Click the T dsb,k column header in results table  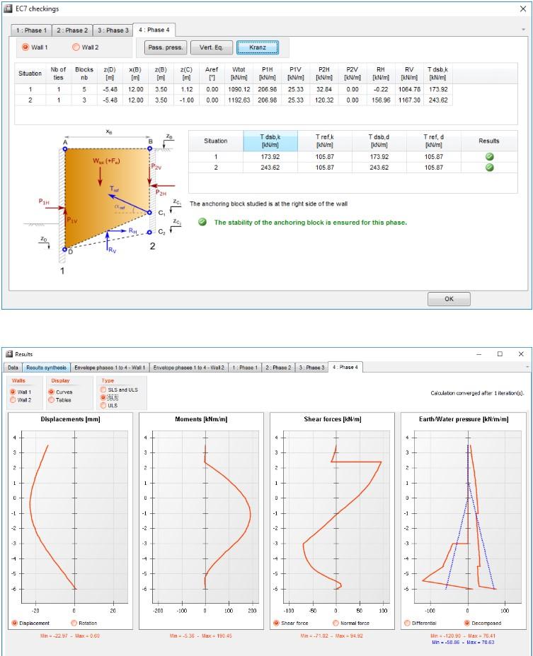point(270,141)
